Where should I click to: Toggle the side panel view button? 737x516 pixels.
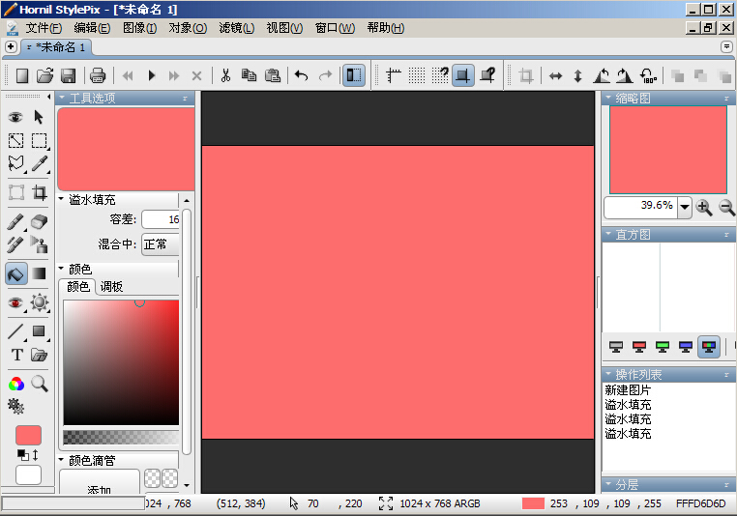point(354,75)
